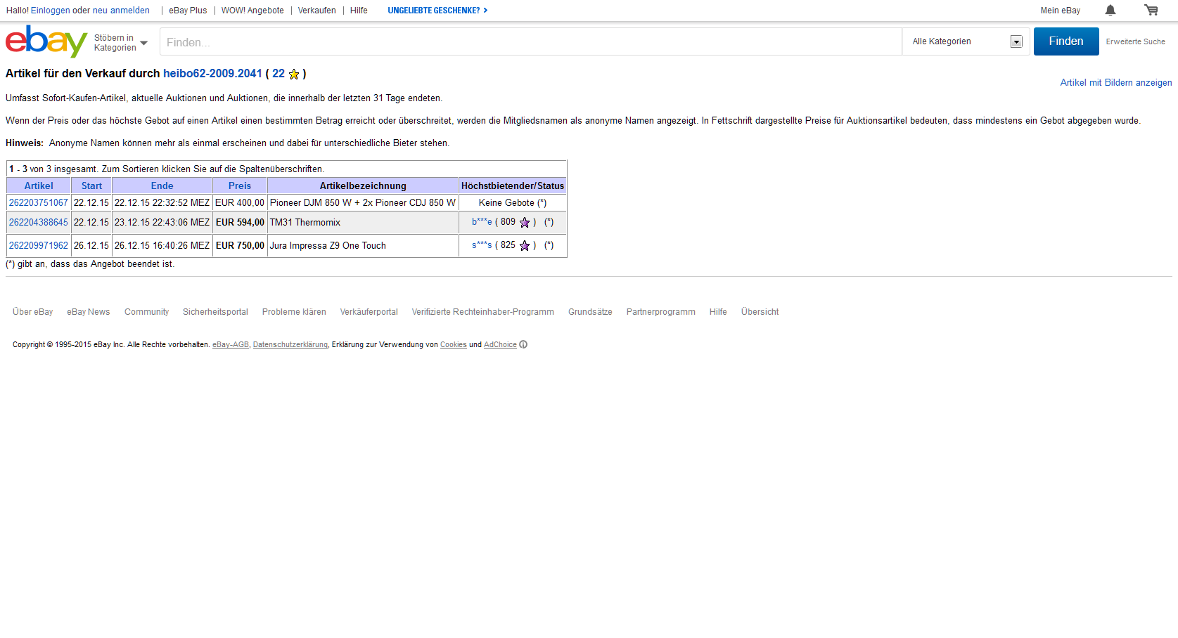Click the AdChoice info icon

tap(523, 344)
